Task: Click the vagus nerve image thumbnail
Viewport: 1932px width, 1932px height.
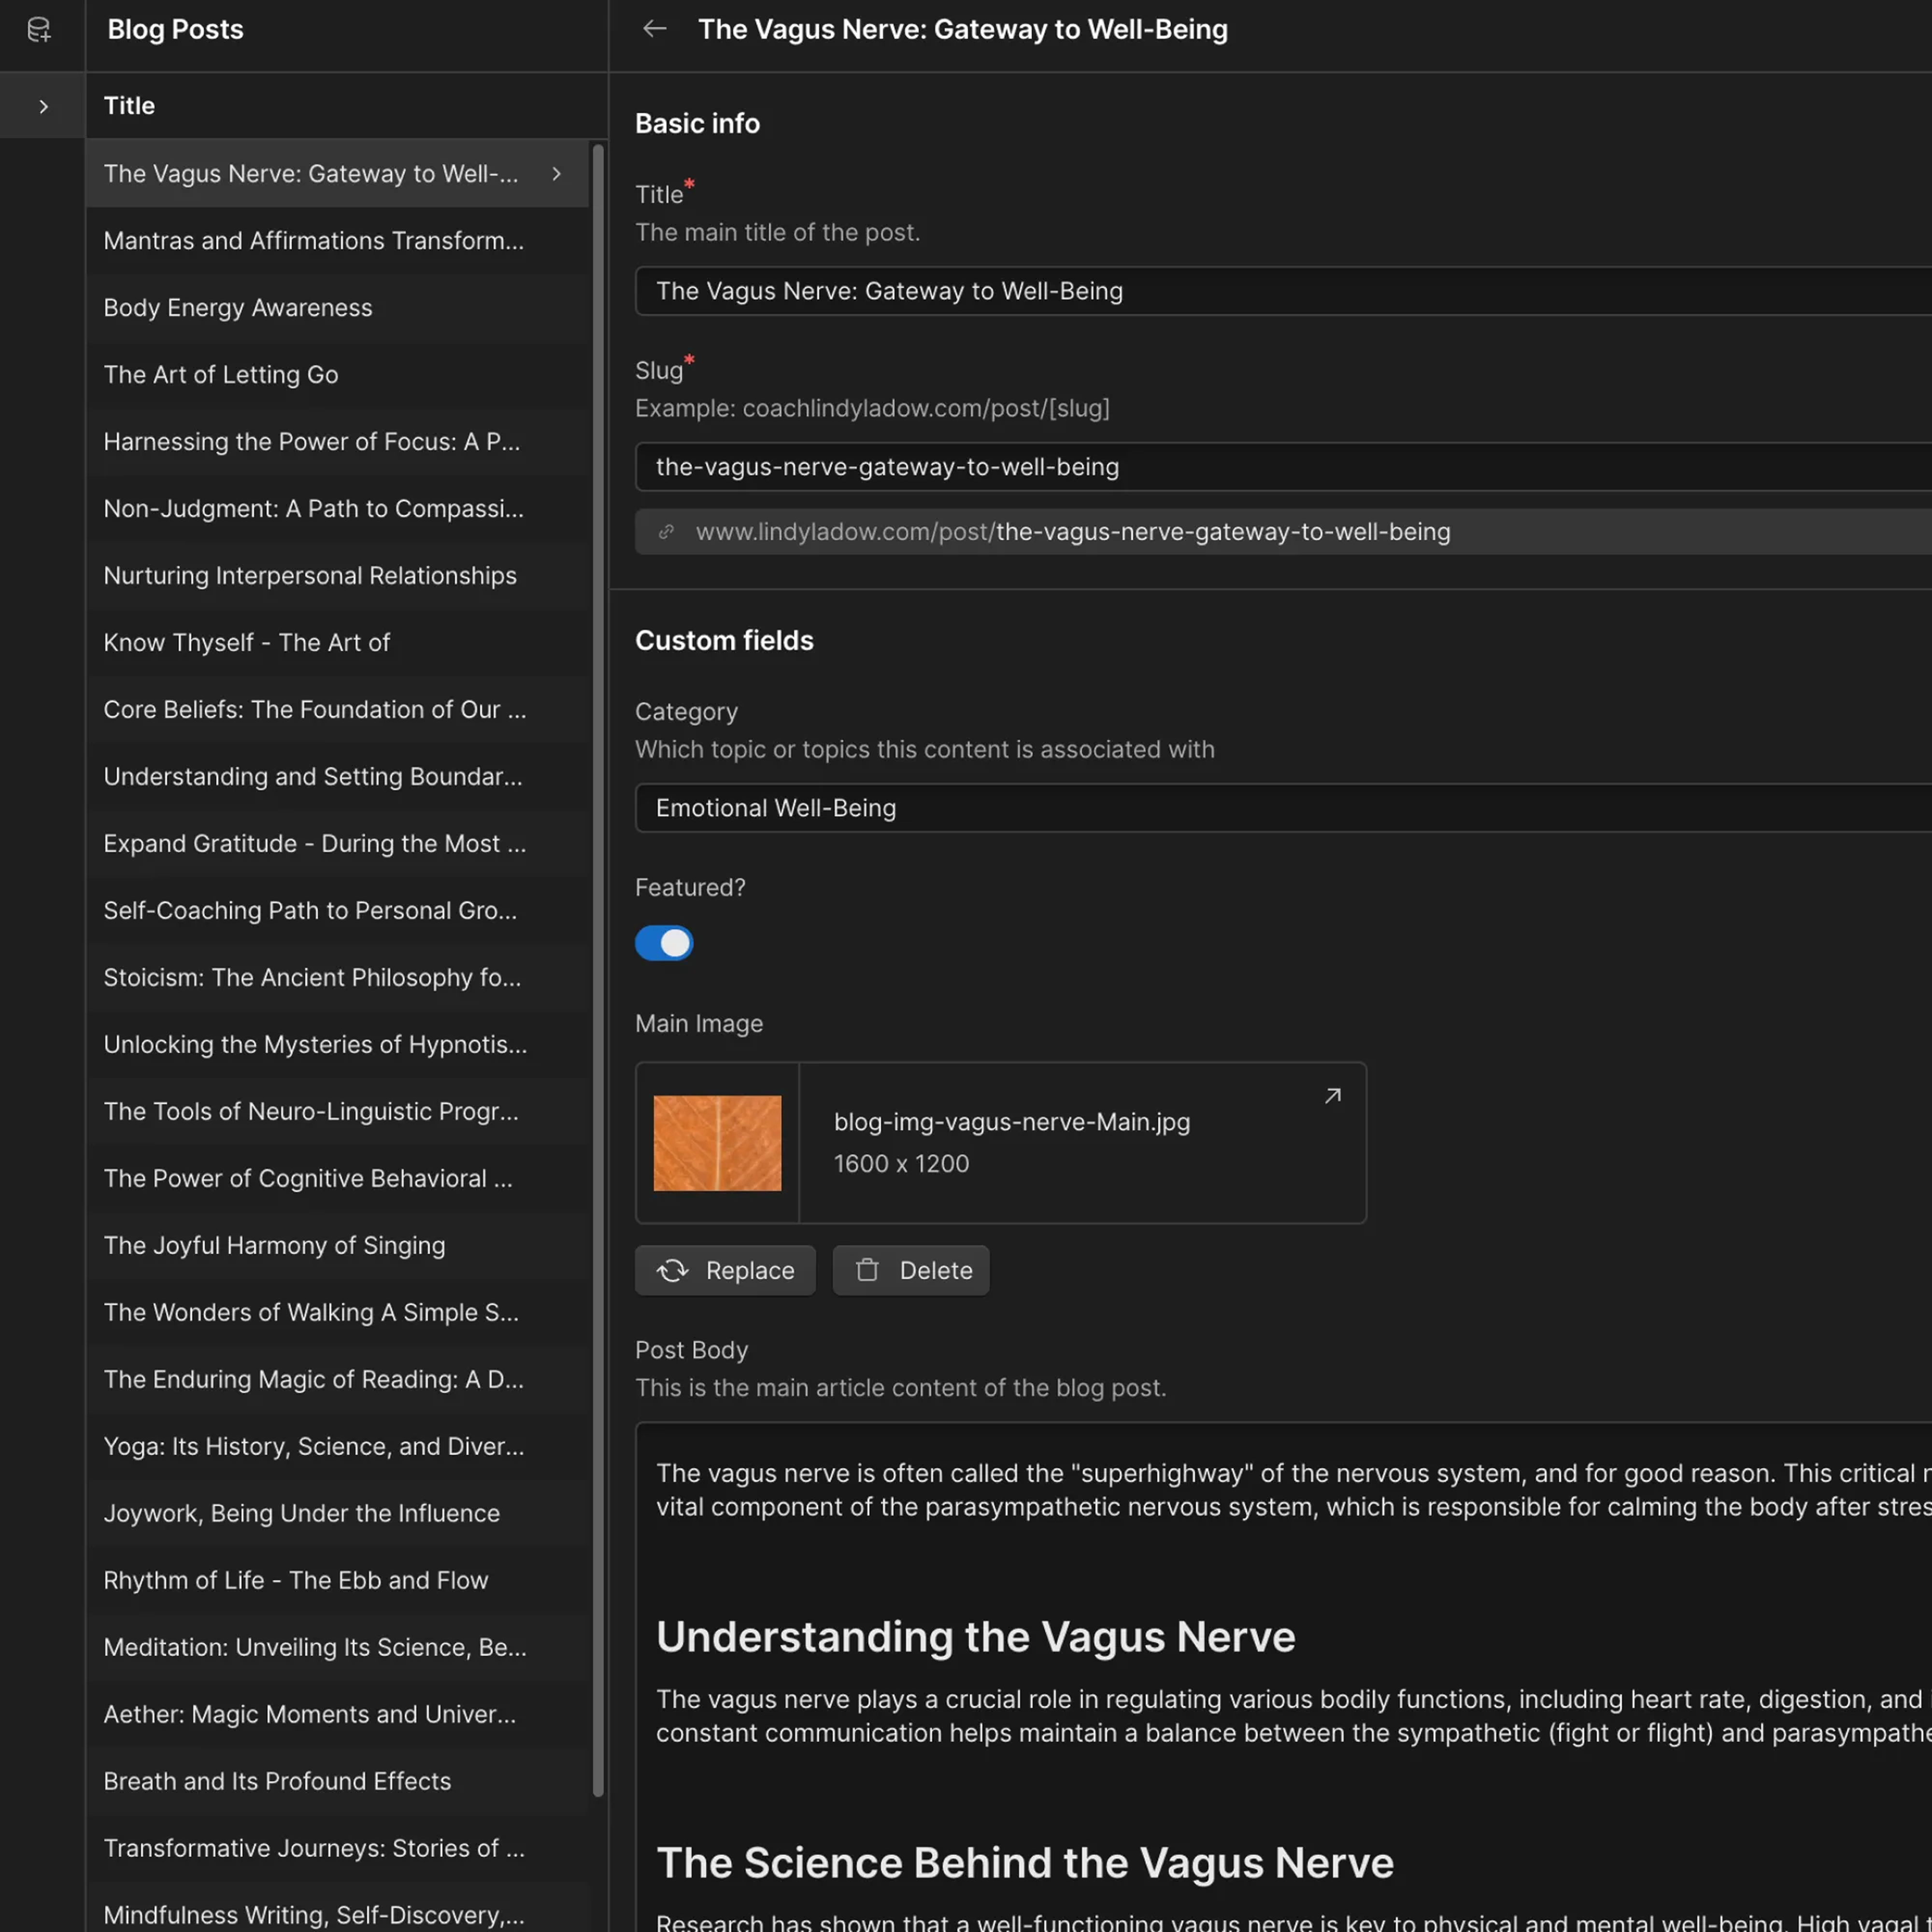Action: [x=717, y=1143]
